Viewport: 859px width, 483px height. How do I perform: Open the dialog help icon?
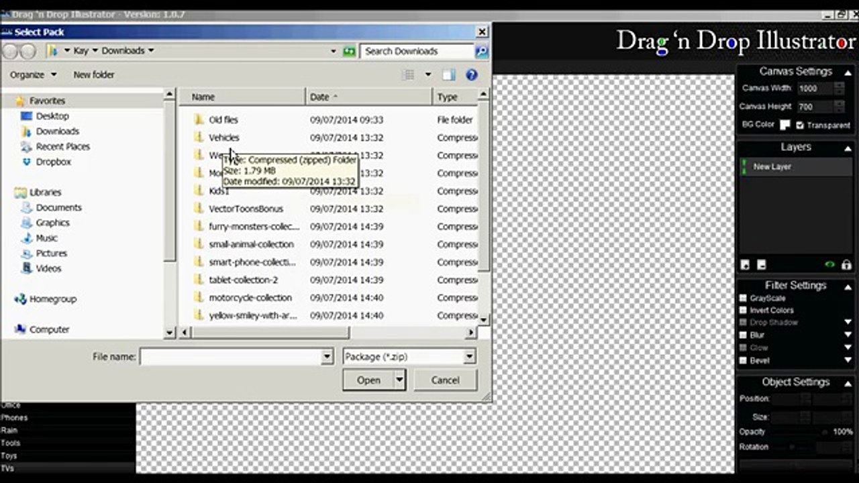pos(472,75)
